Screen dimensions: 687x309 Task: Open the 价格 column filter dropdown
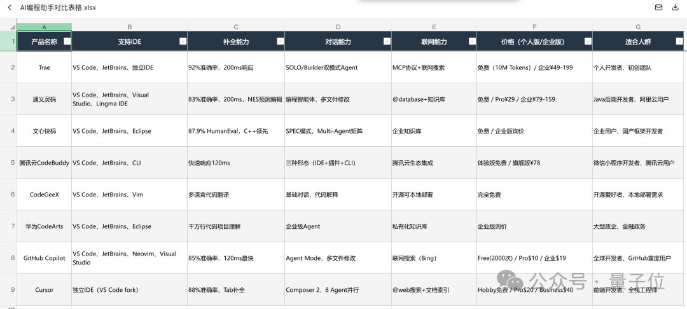588,41
